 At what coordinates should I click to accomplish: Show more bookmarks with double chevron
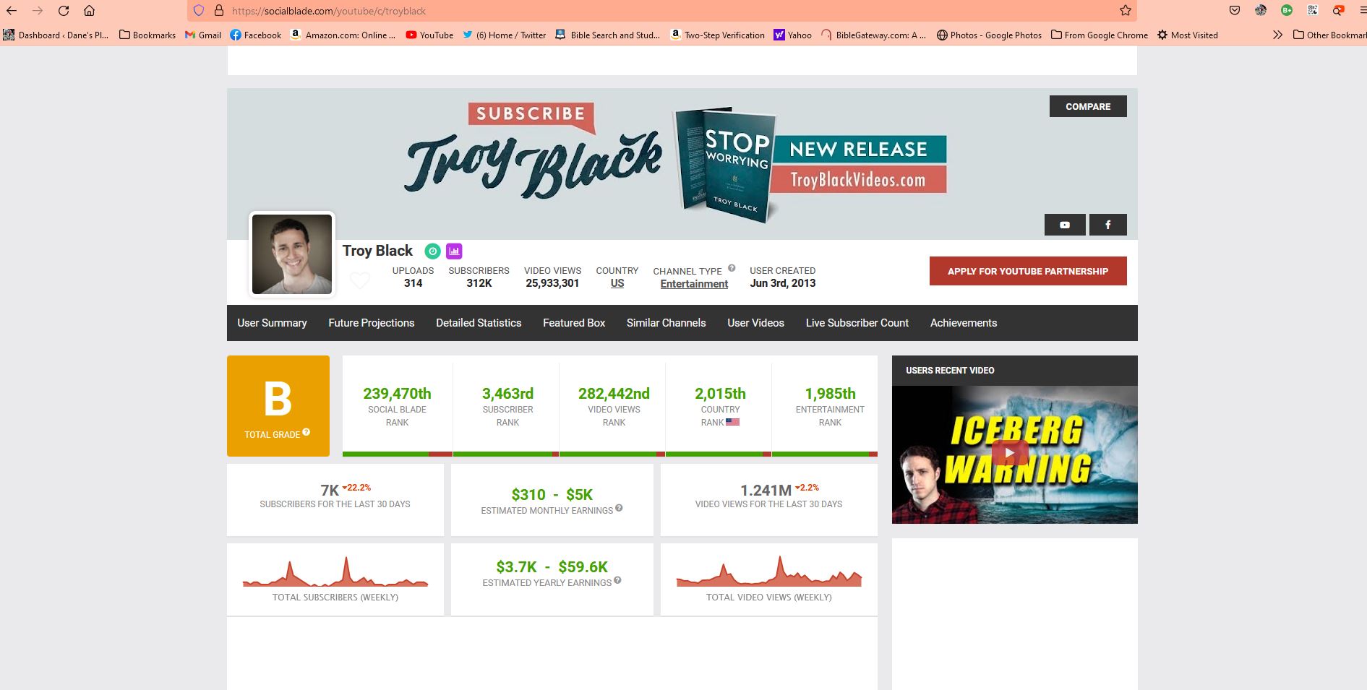1277,35
